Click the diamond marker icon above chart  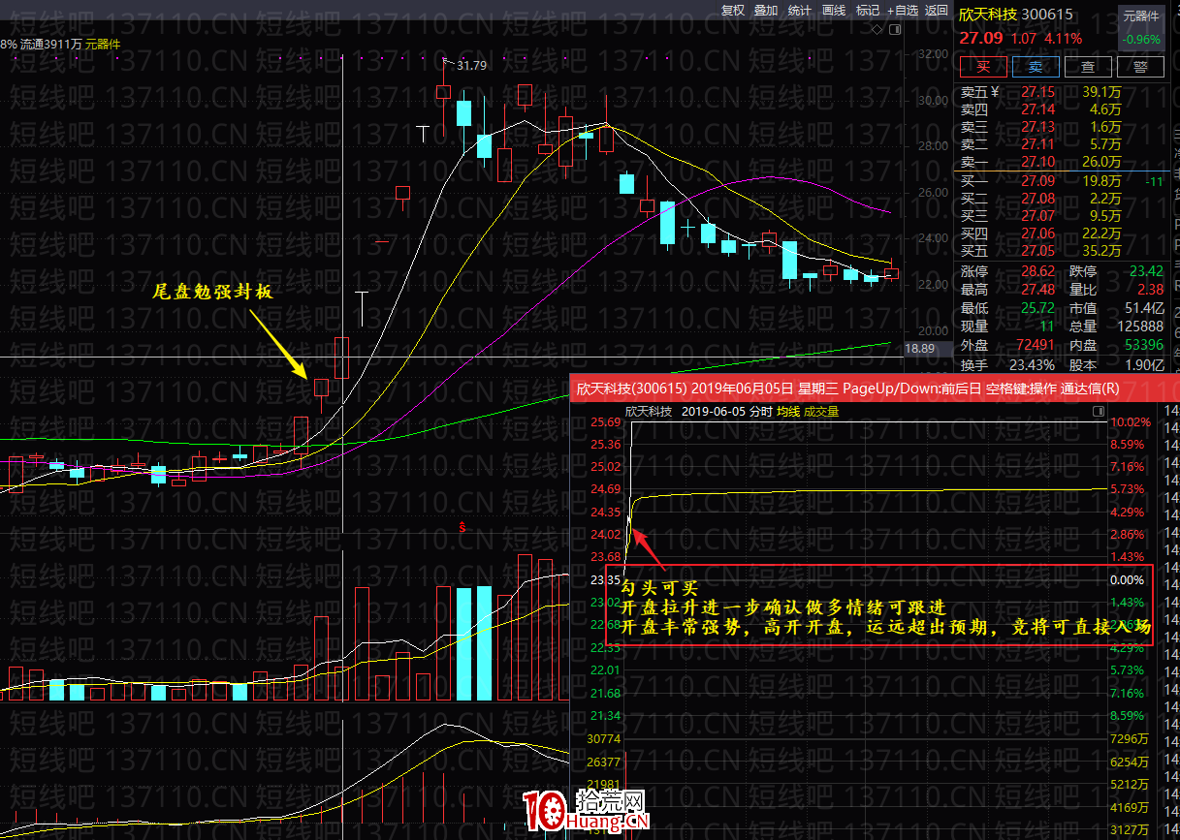(x=877, y=30)
